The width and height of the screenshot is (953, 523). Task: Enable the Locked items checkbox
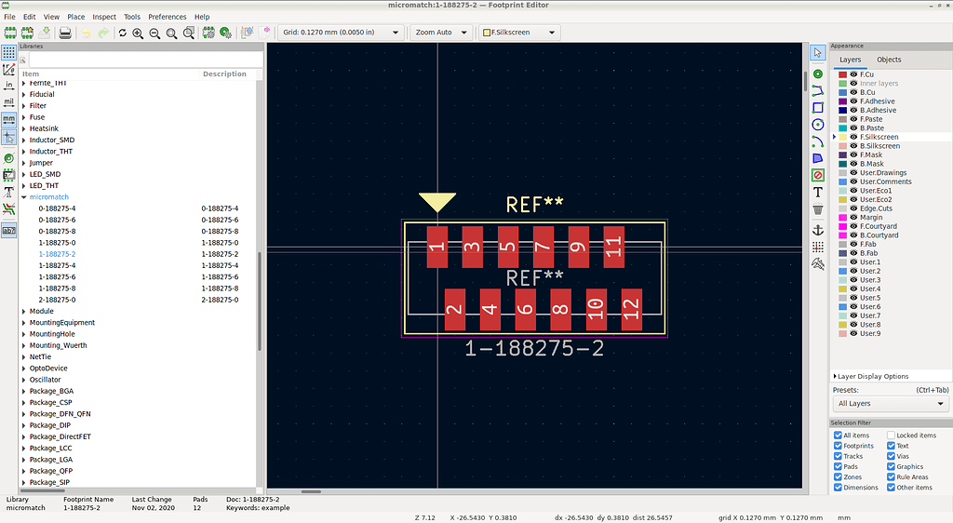click(x=891, y=436)
